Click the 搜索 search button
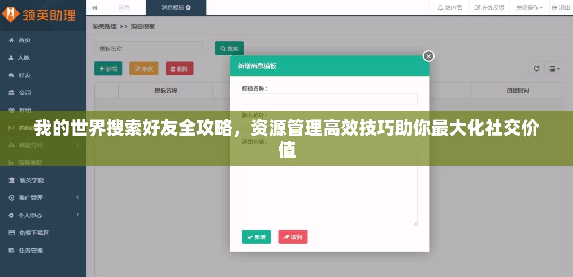Viewport: 573px width, 277px height. tap(229, 48)
